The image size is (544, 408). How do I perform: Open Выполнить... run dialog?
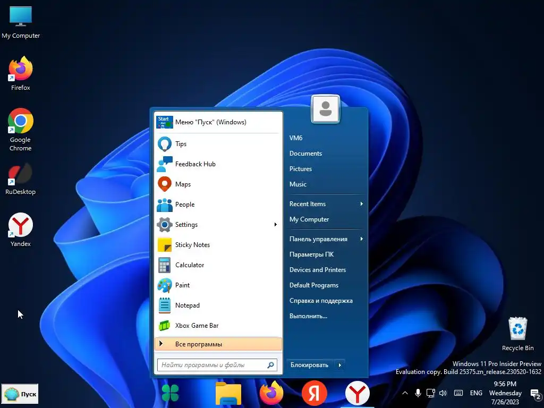click(308, 316)
